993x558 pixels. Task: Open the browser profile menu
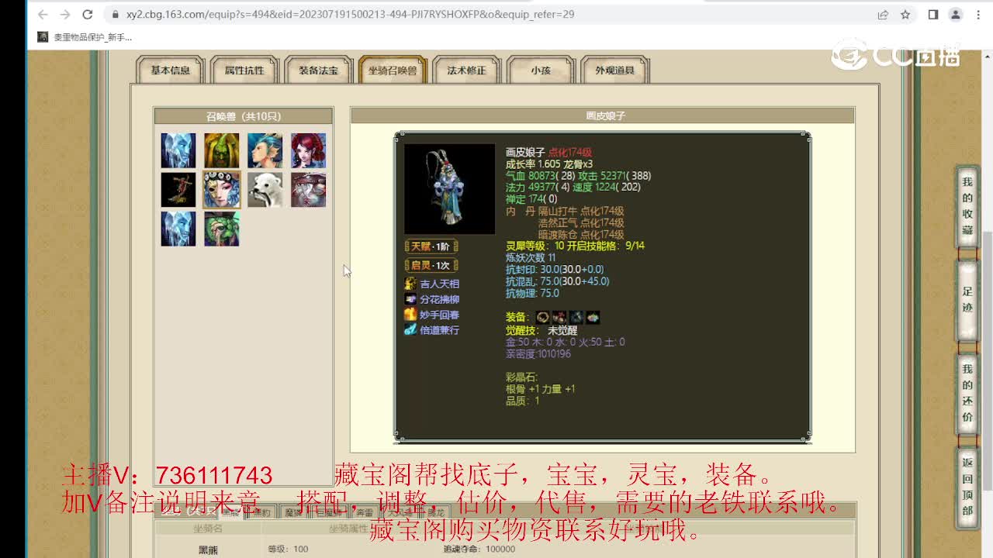click(956, 14)
